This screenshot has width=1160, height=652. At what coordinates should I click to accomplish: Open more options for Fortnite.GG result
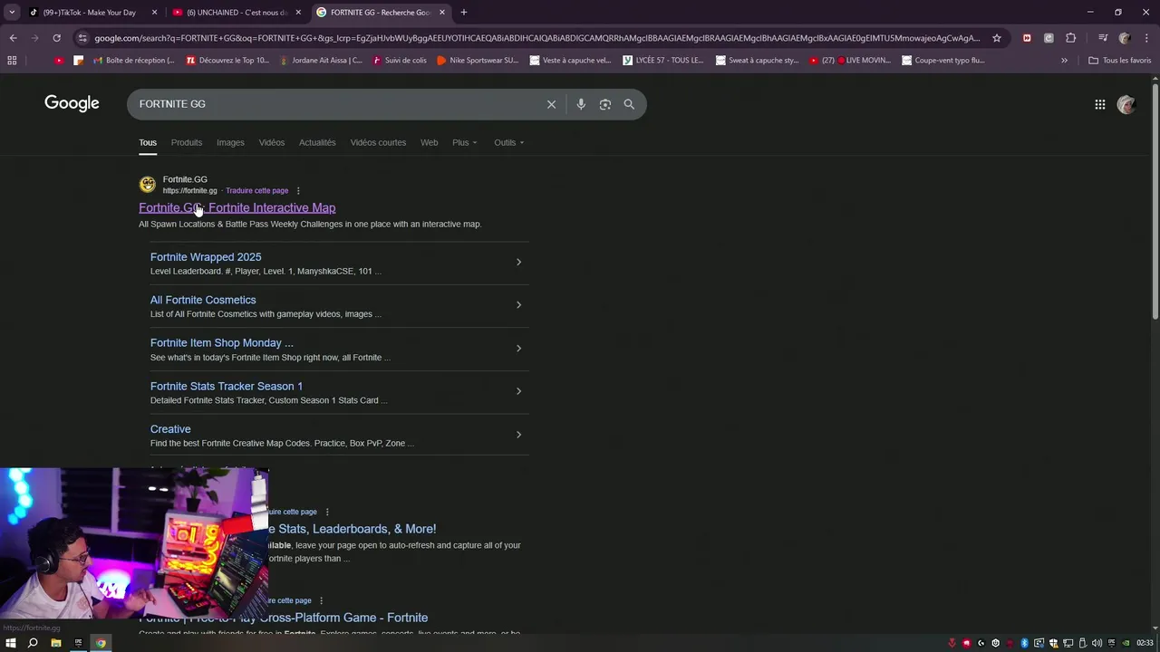298,191
